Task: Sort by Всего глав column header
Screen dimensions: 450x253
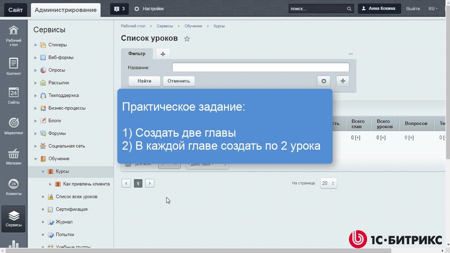Action: click(x=358, y=124)
